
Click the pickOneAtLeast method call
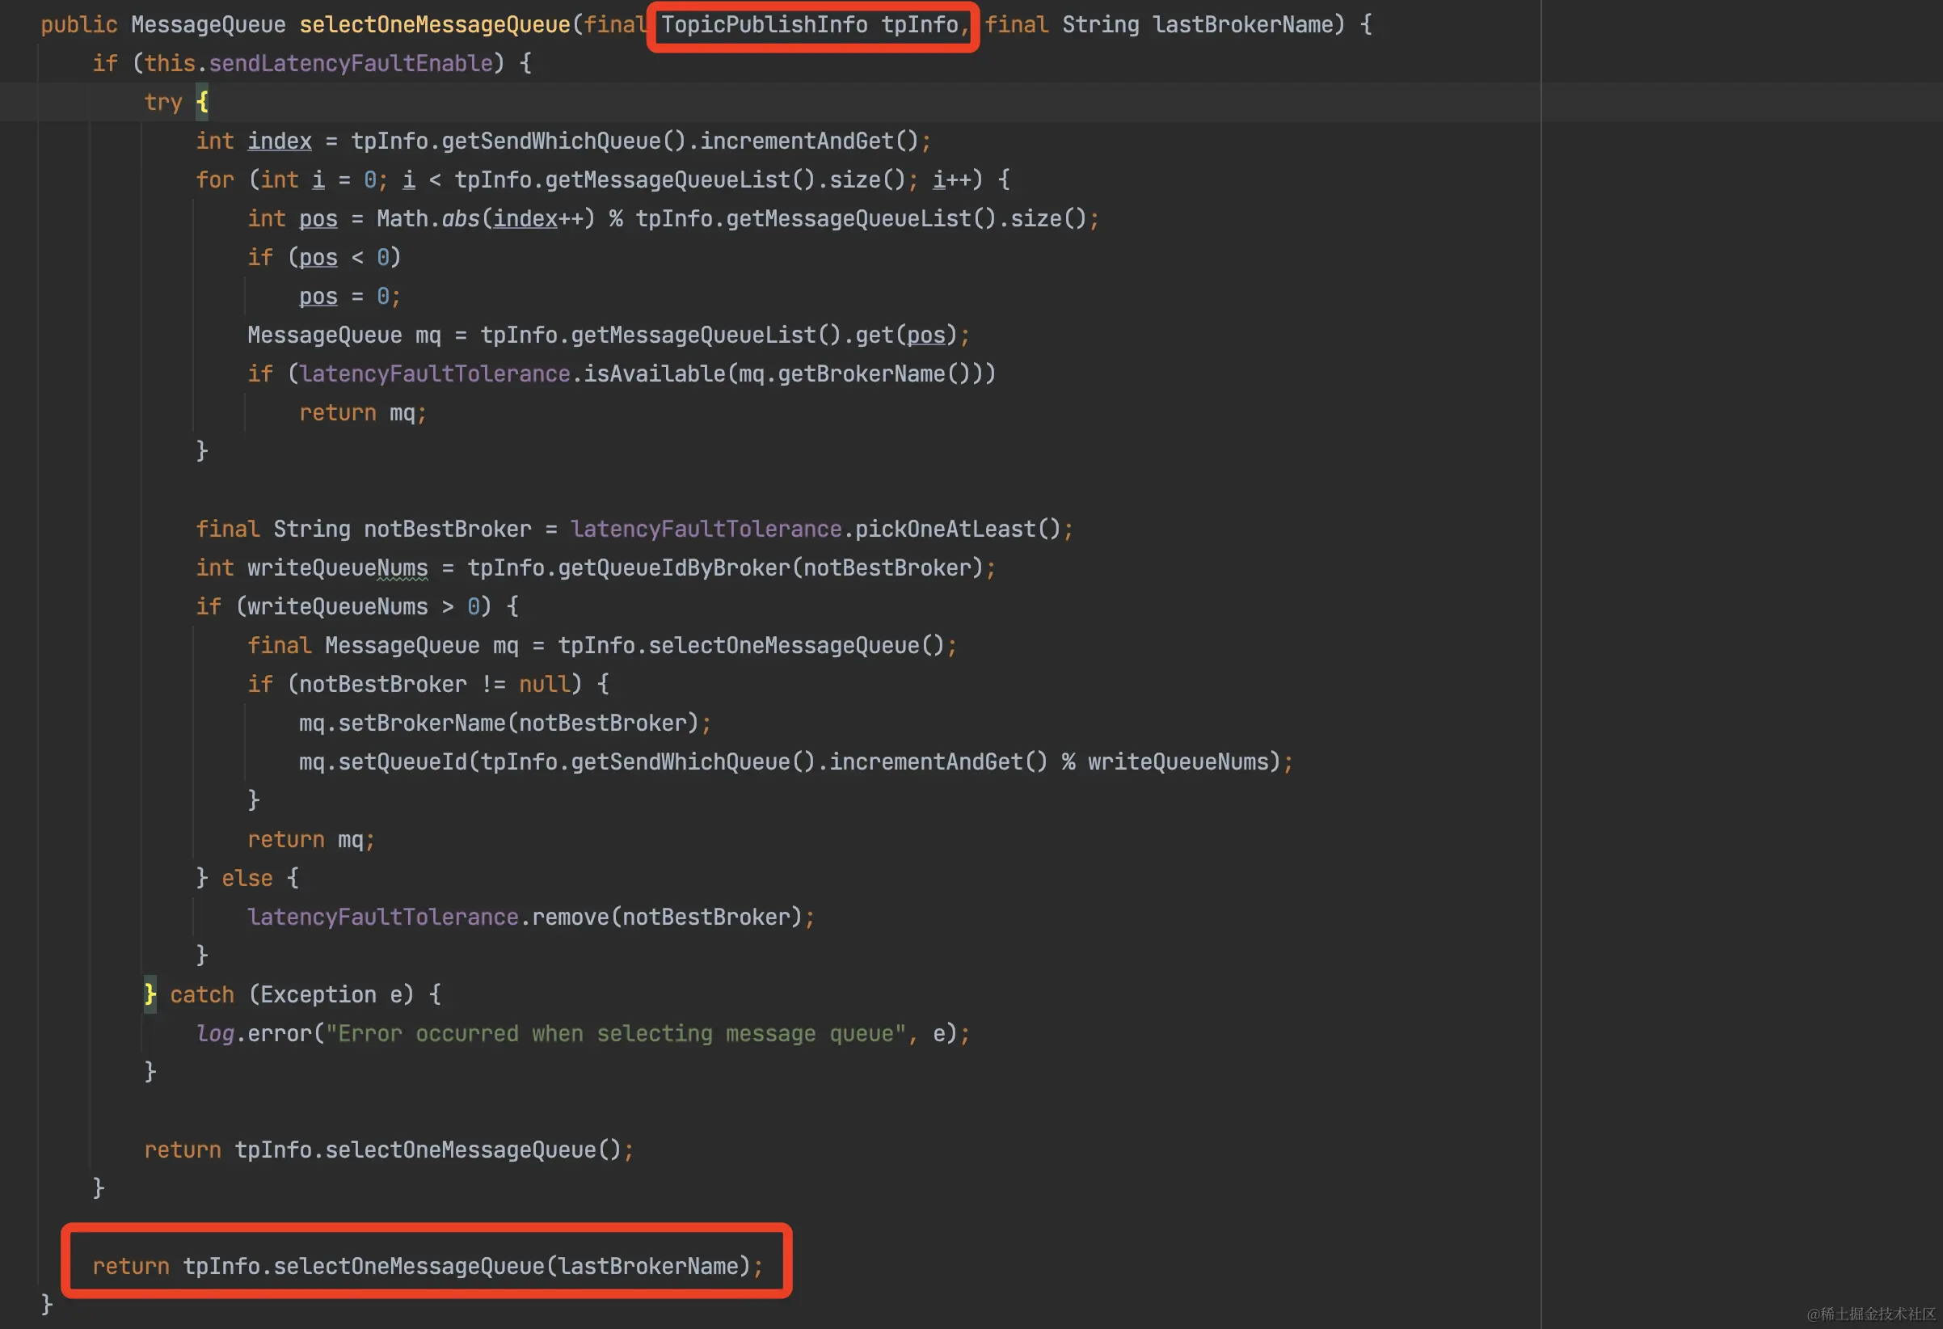[945, 529]
